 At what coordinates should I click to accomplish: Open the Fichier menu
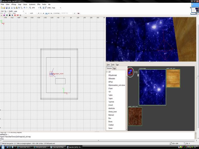(2, 5)
